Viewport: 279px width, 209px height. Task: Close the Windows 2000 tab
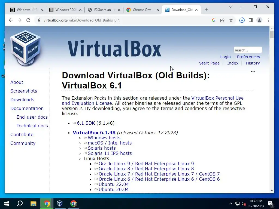point(80,10)
